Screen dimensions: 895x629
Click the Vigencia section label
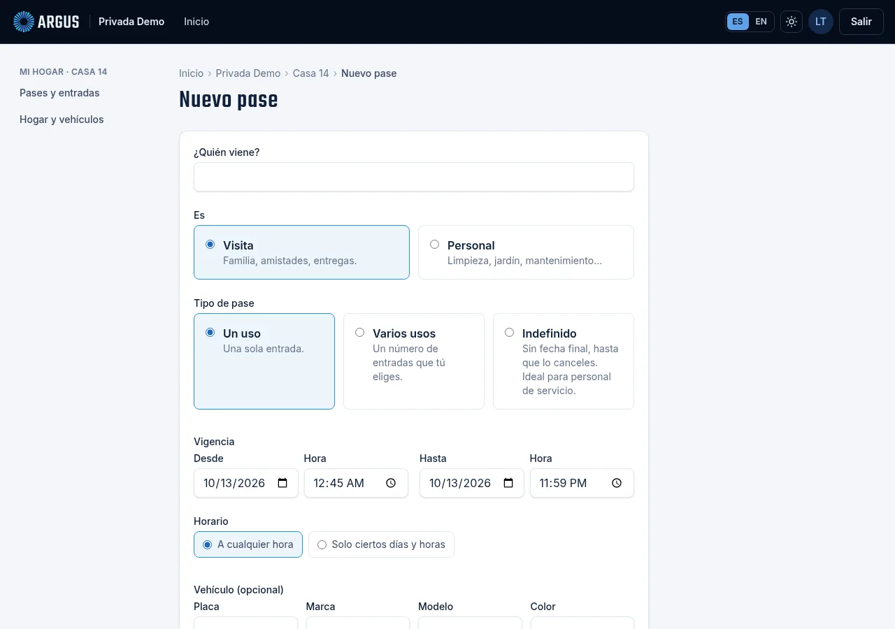point(214,442)
